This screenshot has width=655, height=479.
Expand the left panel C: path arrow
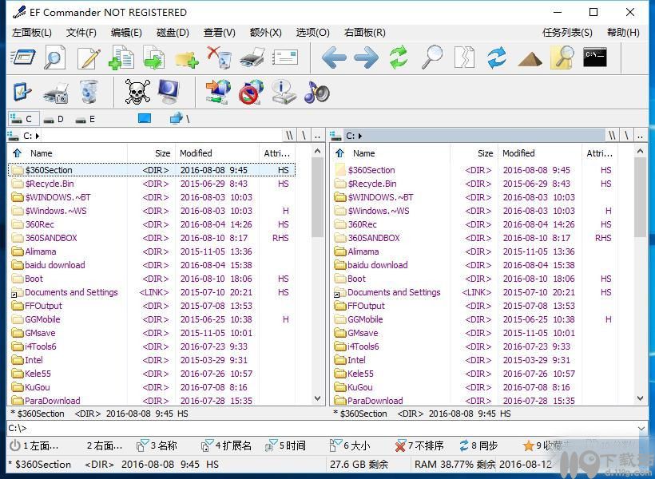(x=38, y=136)
